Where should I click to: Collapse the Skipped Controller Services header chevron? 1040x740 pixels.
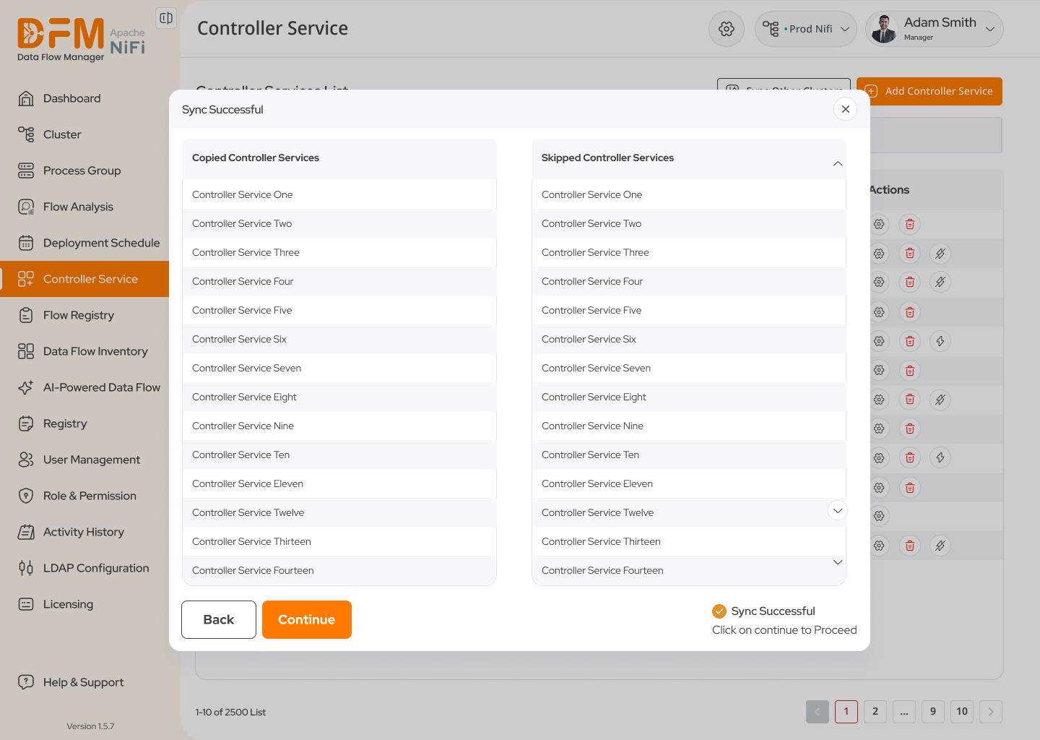838,163
